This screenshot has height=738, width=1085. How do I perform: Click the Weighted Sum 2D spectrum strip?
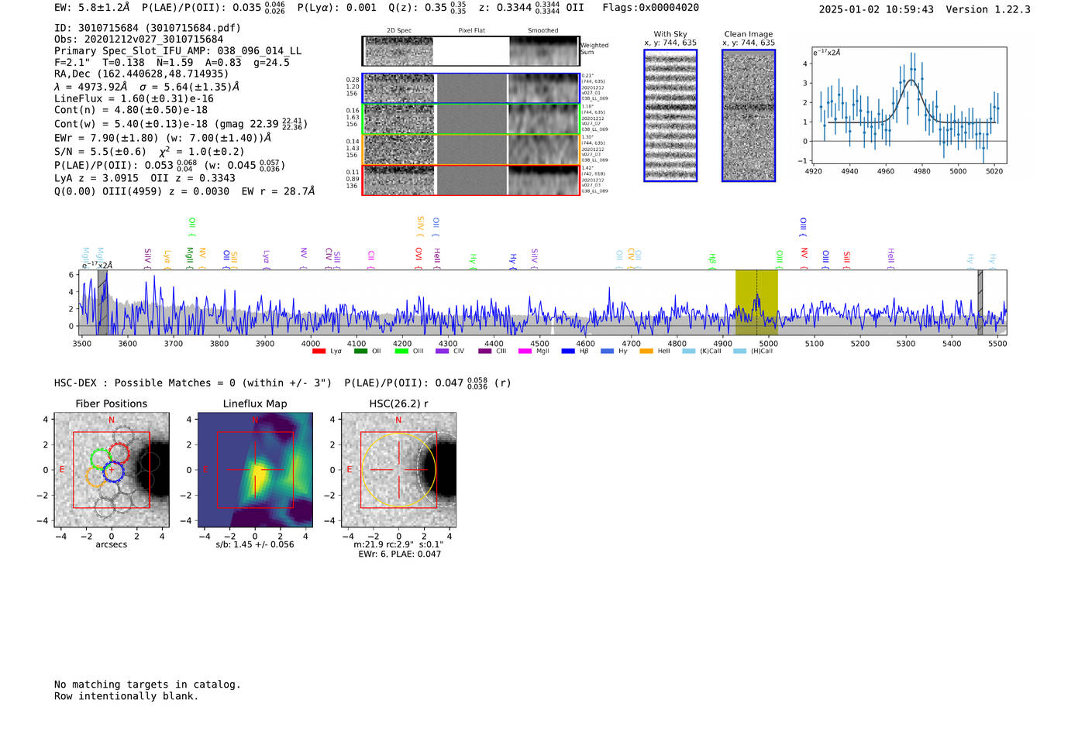click(470, 51)
